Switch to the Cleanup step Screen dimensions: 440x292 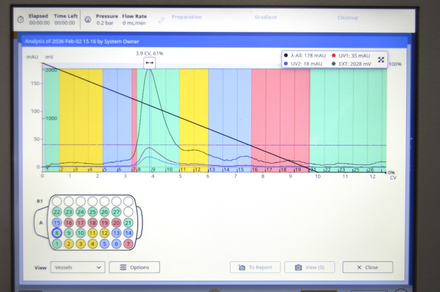pyautogui.click(x=348, y=18)
